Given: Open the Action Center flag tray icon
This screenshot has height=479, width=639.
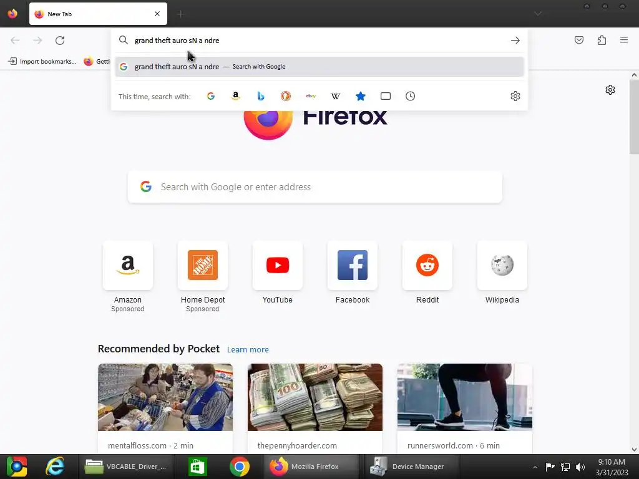Looking at the screenshot, I should click(550, 467).
